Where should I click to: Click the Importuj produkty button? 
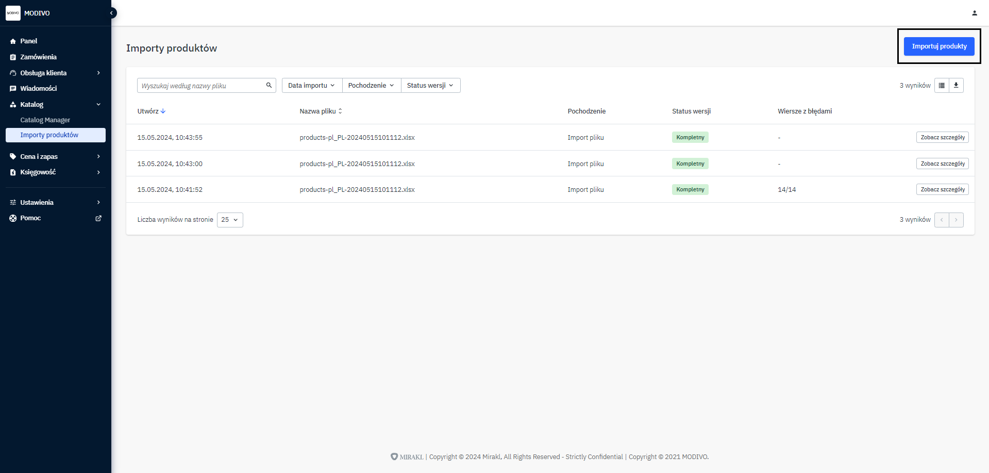[938, 46]
